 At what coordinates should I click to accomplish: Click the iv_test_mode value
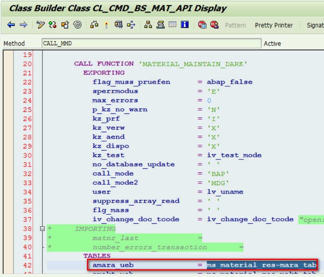tap(234, 155)
